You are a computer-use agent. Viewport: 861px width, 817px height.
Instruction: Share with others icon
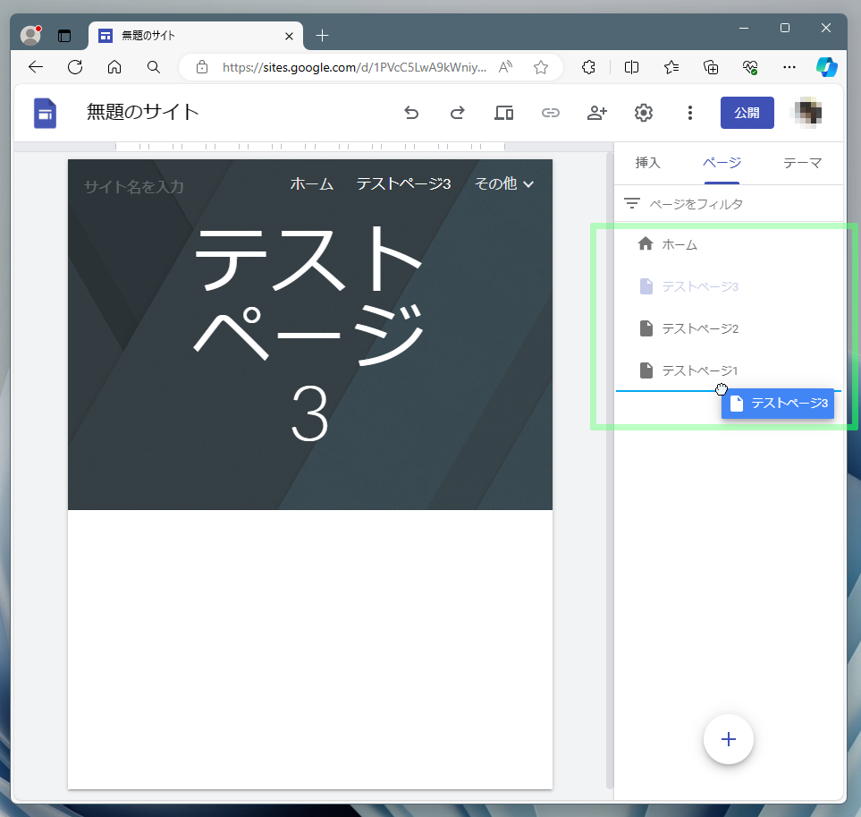point(597,113)
